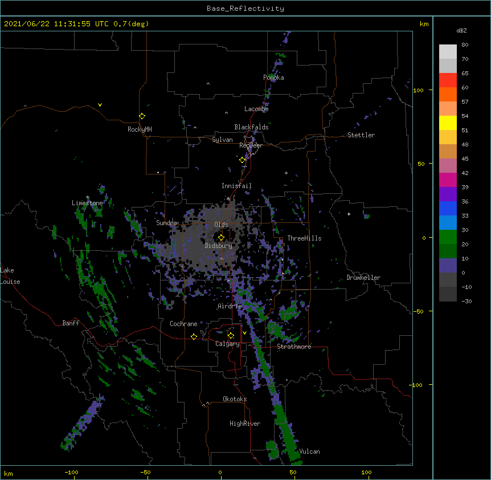Click the ThreeHills label
This screenshot has width=491, height=480.
point(304,238)
